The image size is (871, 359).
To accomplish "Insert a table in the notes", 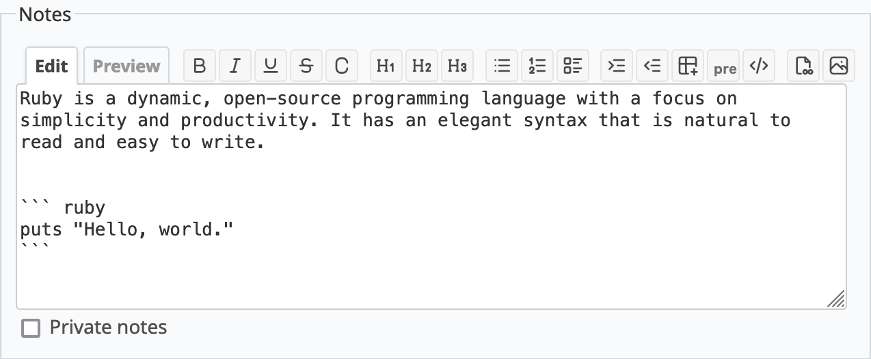I will (688, 66).
